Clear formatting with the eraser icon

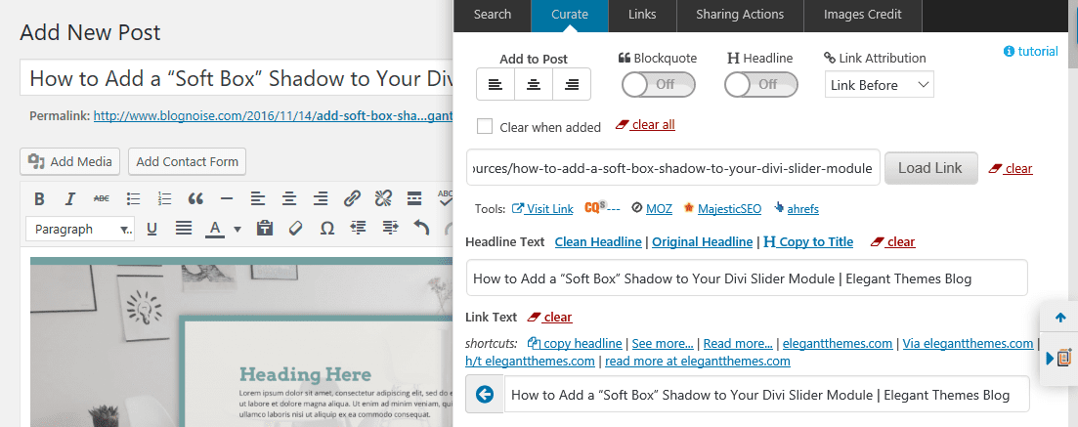(295, 229)
